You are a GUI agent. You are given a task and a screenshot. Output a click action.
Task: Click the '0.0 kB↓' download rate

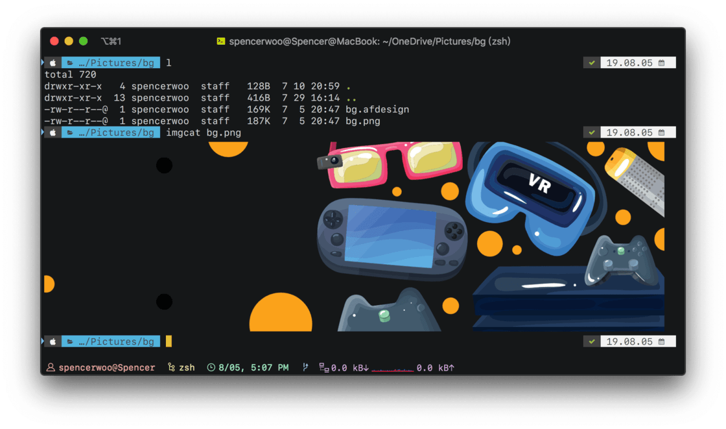pos(350,368)
